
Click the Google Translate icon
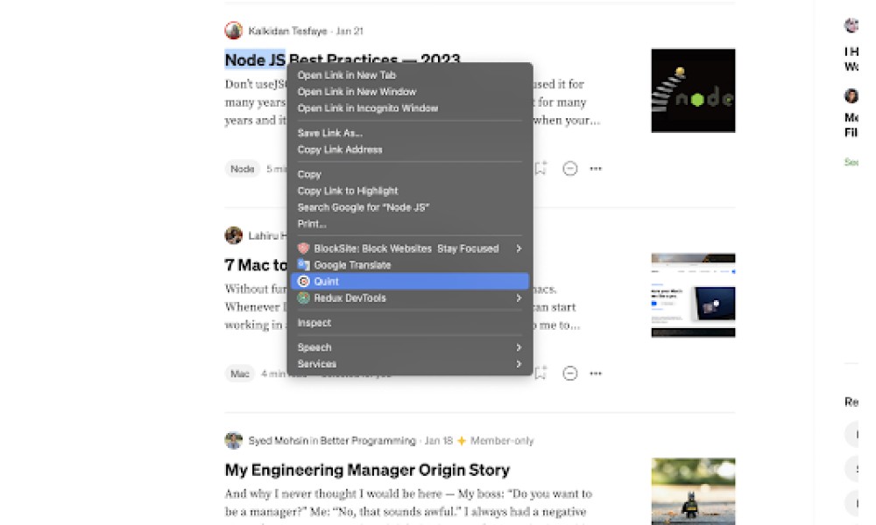coord(303,265)
